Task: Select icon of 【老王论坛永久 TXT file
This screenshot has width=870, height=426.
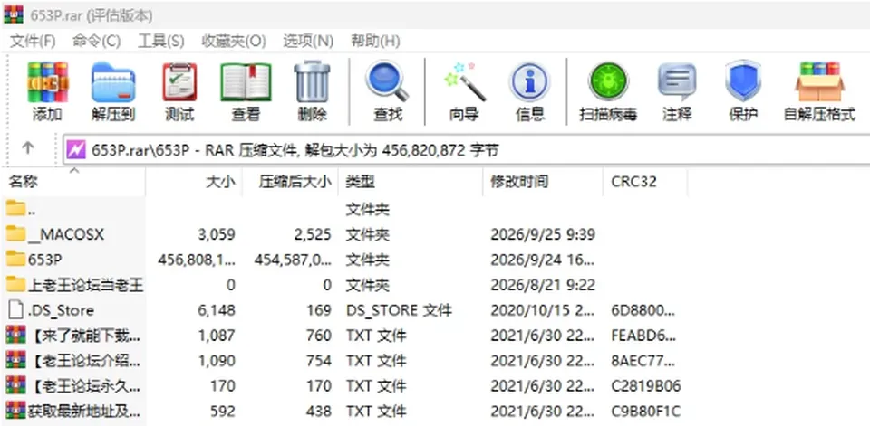Action: point(15,385)
